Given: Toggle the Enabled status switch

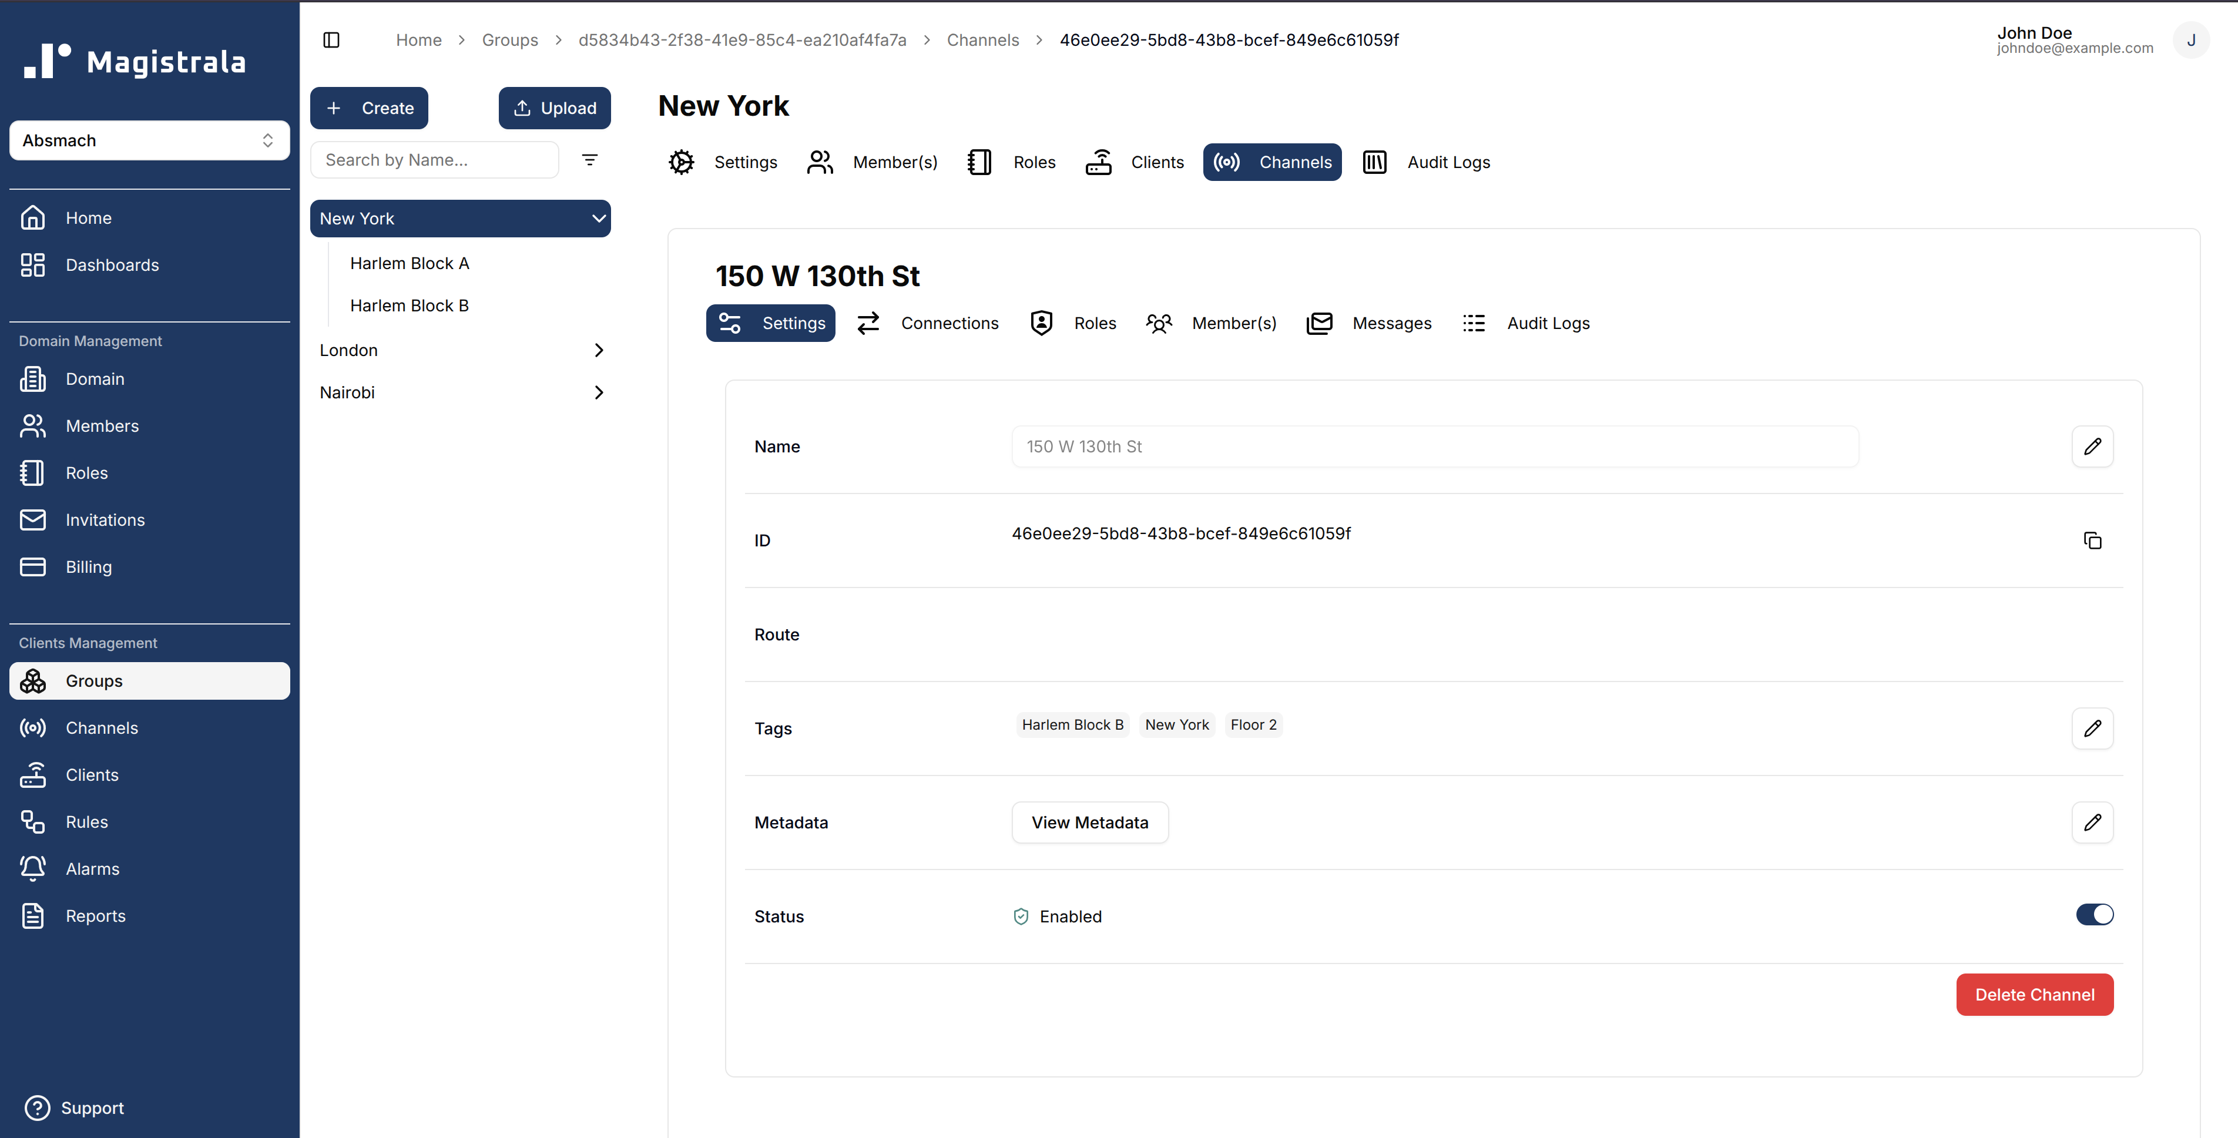Looking at the screenshot, I should tap(2095, 914).
